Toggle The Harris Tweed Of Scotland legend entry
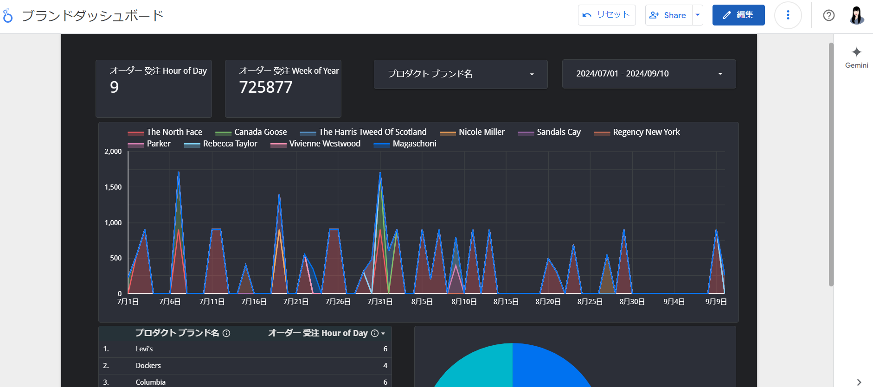 pos(363,132)
